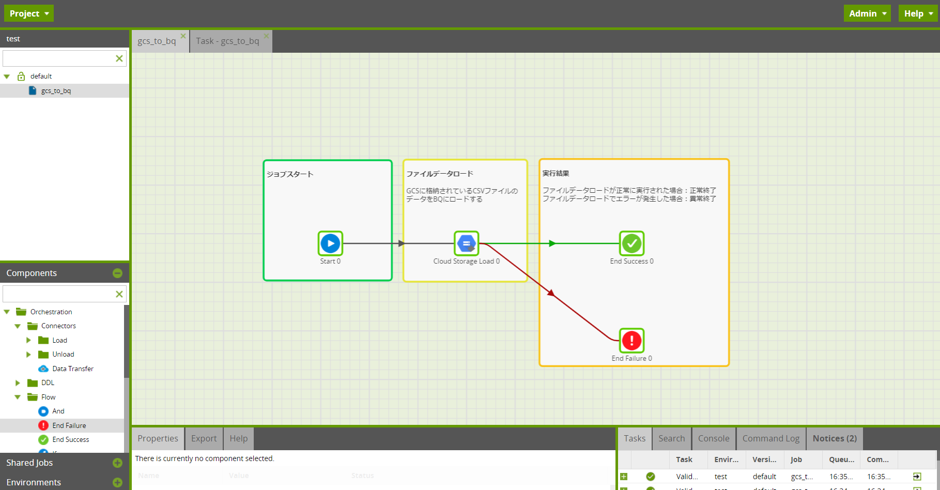
Task: Clear the project explorer search box
Action: 119,58
